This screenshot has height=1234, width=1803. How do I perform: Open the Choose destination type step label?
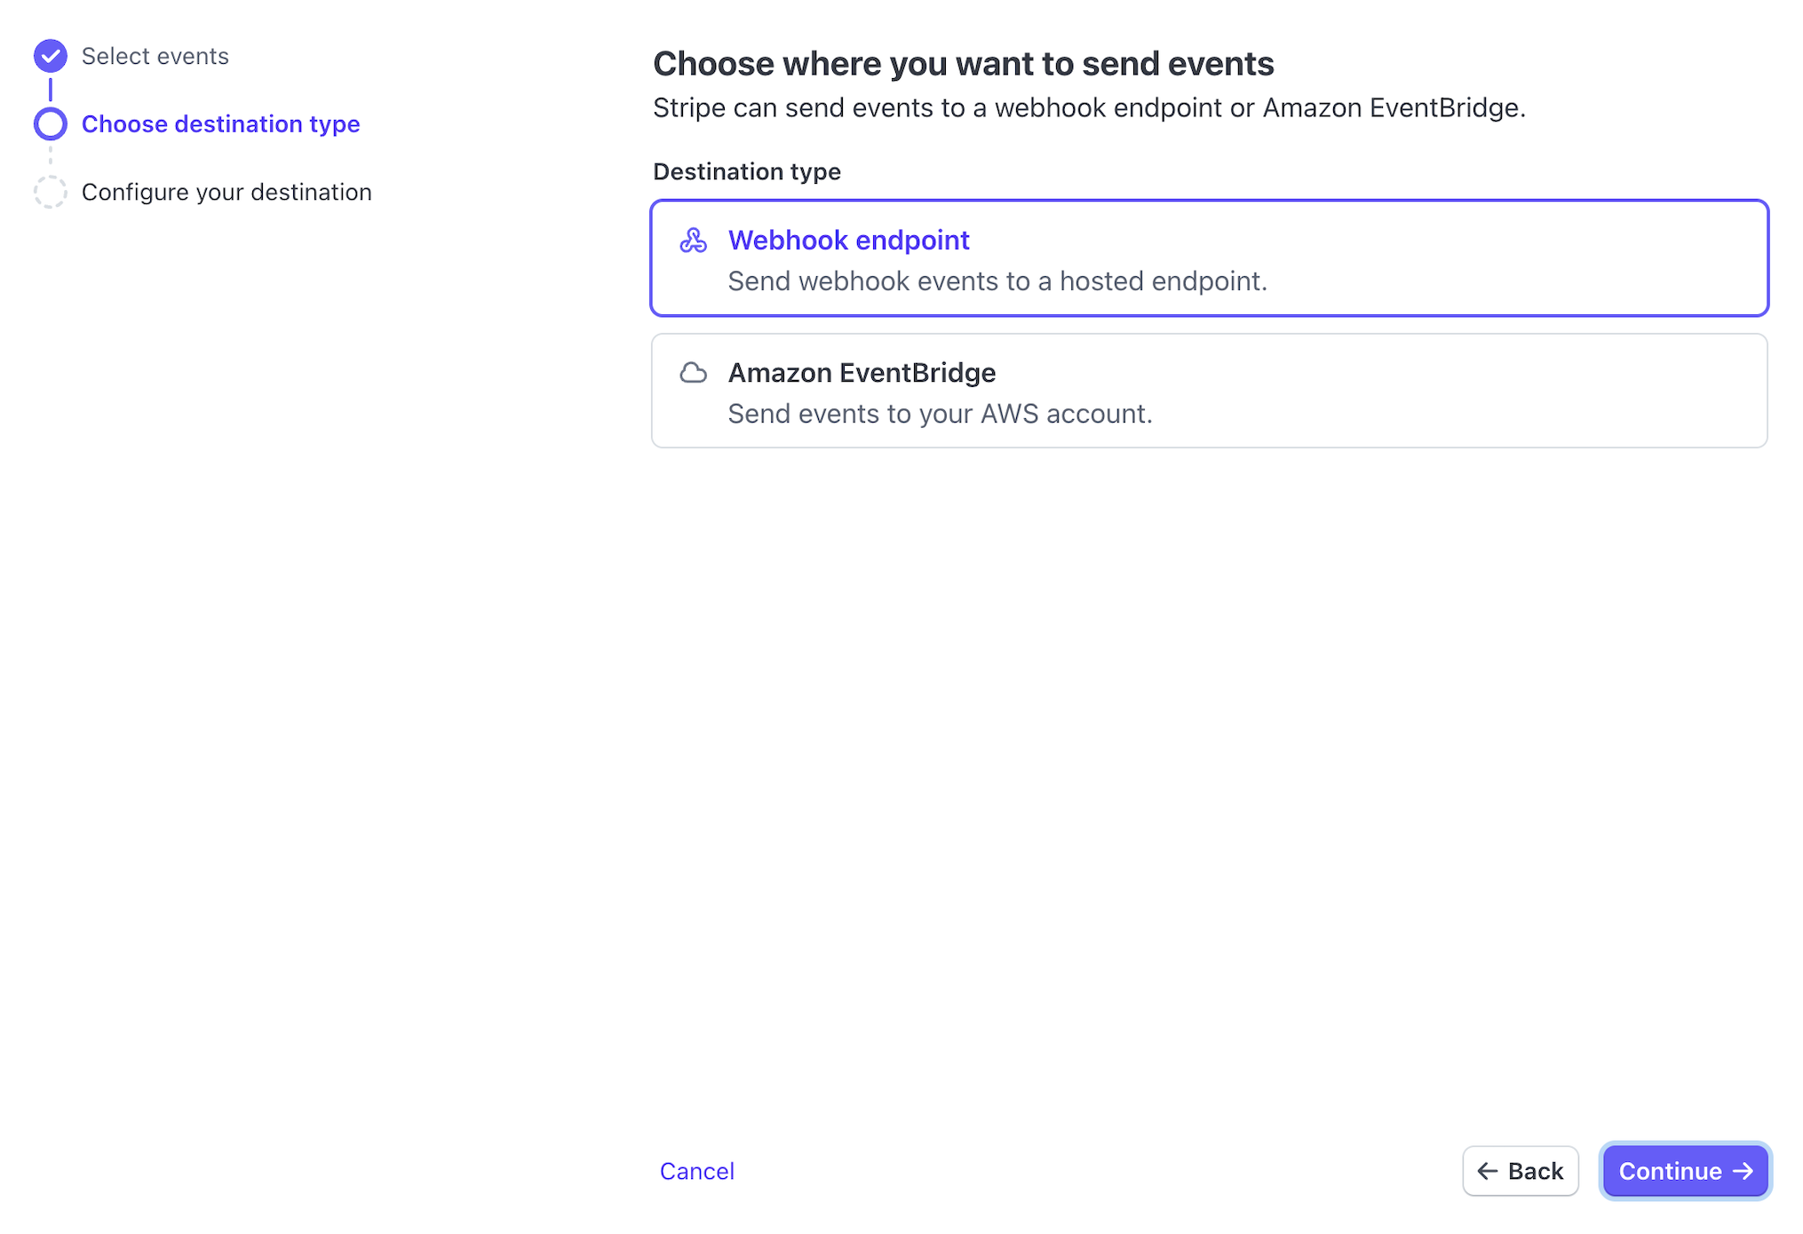pos(220,124)
